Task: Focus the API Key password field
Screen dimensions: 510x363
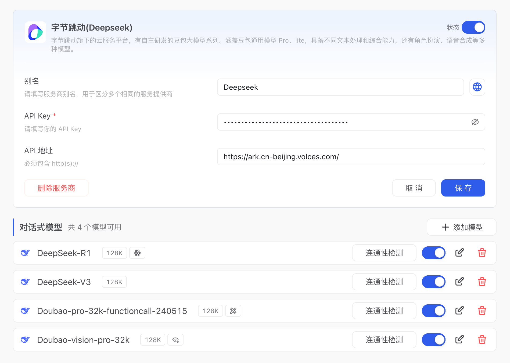Action: 351,122
